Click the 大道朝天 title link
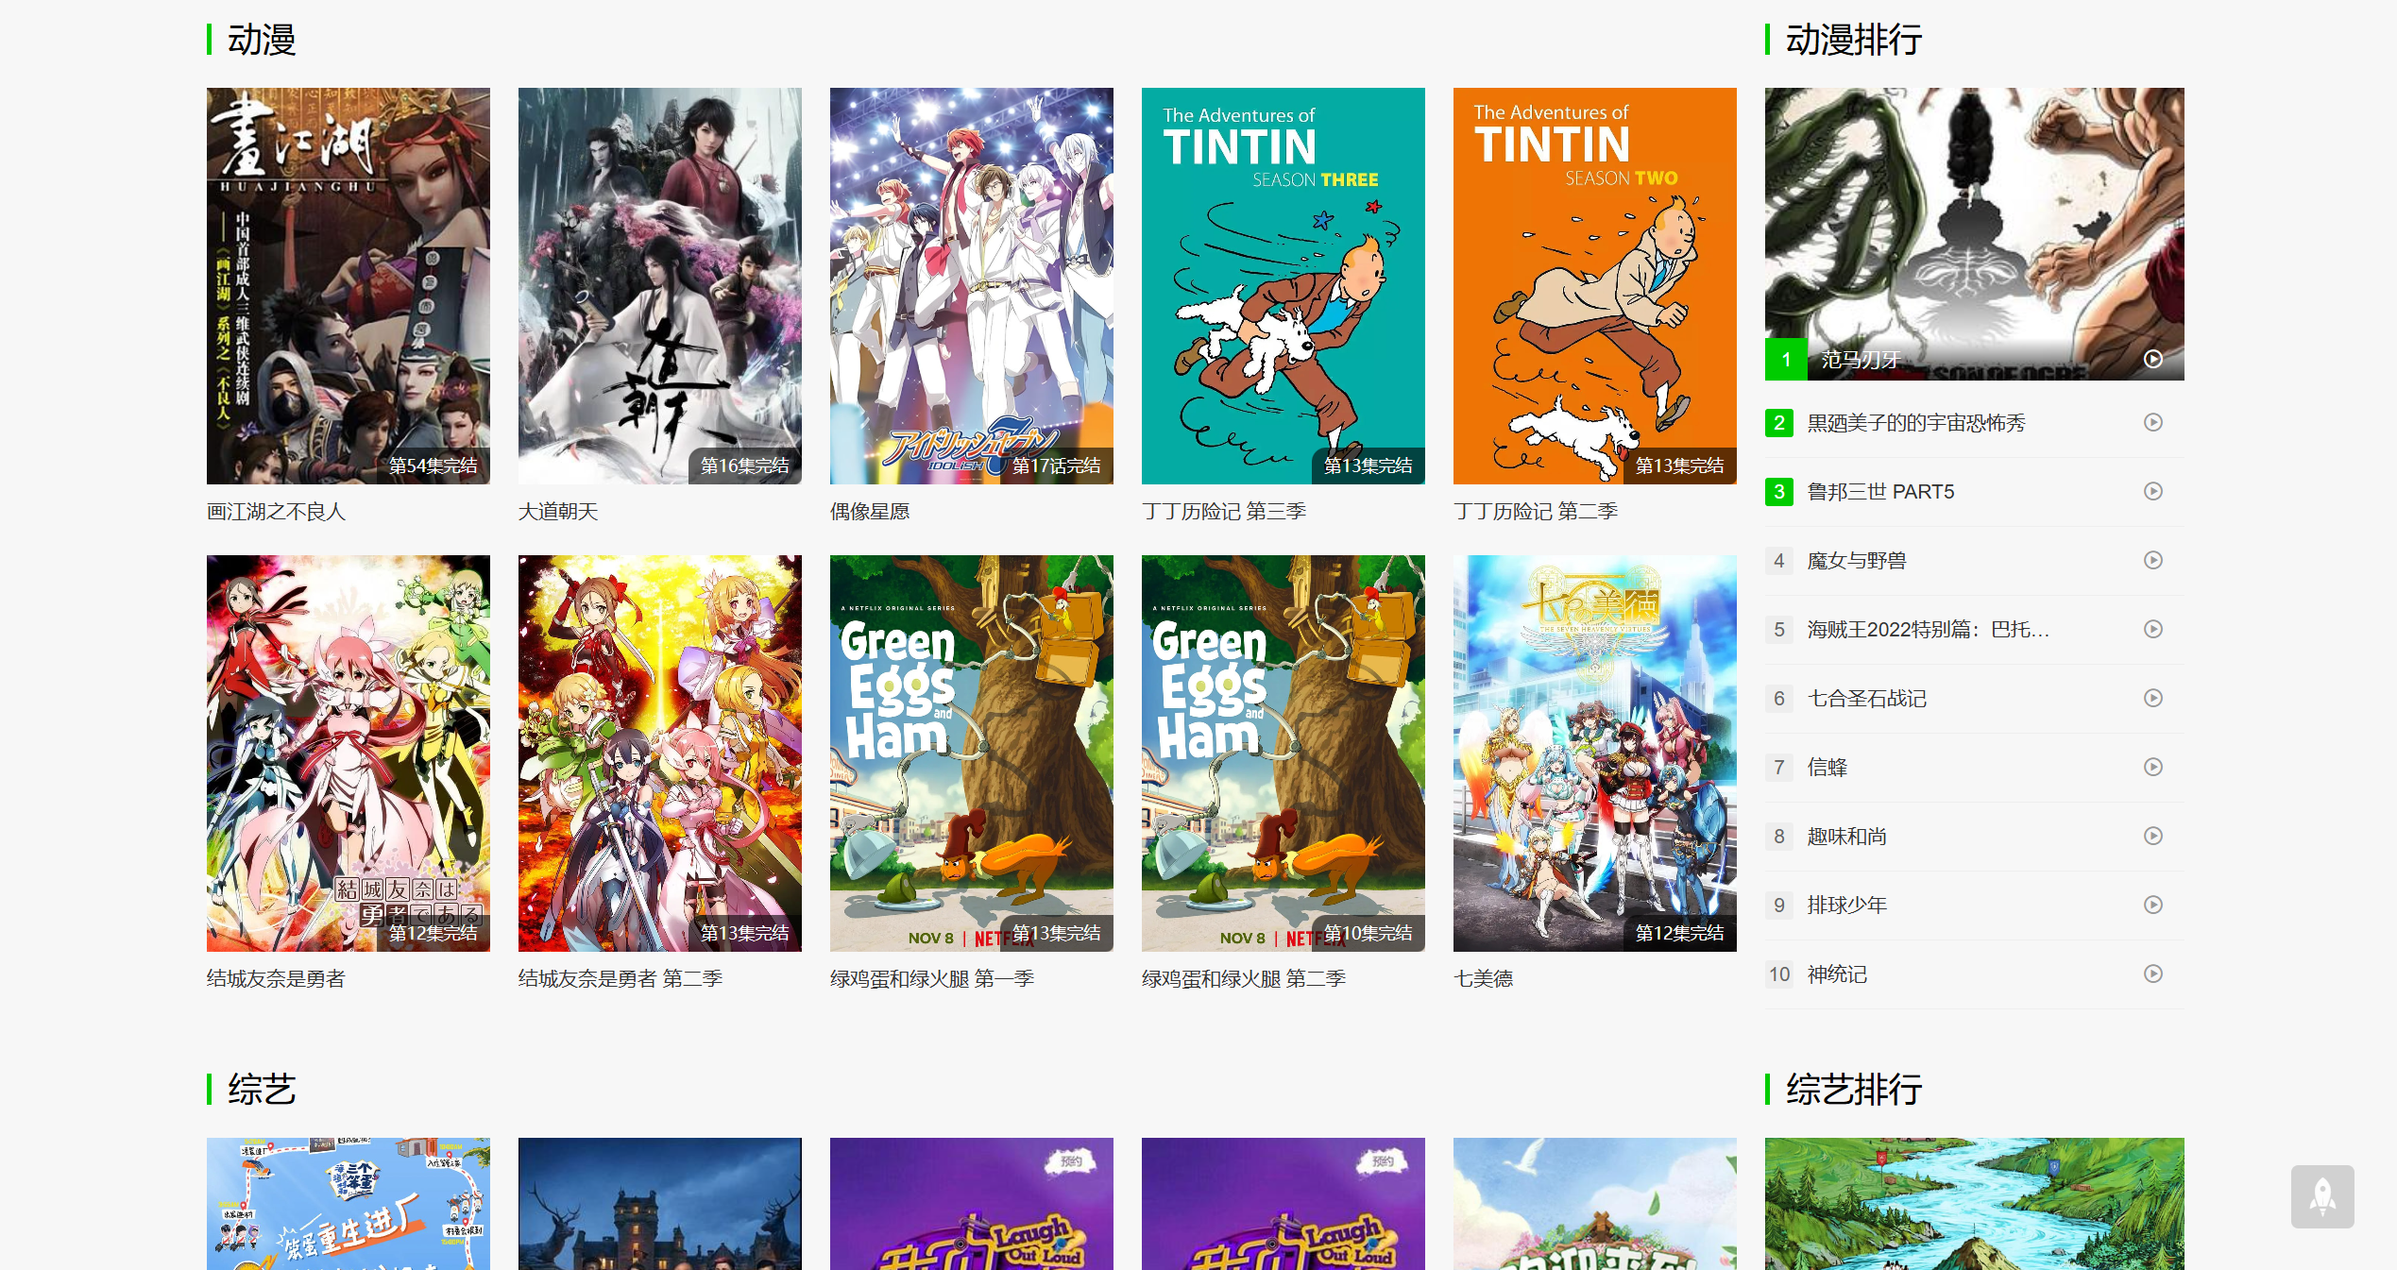This screenshot has height=1270, width=2397. click(x=558, y=512)
